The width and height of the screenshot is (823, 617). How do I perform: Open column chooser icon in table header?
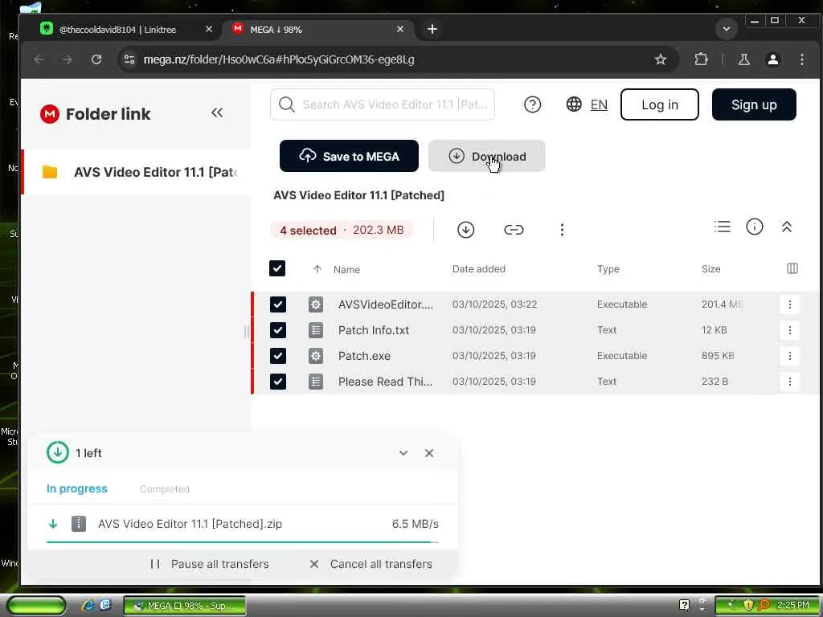pyautogui.click(x=792, y=268)
